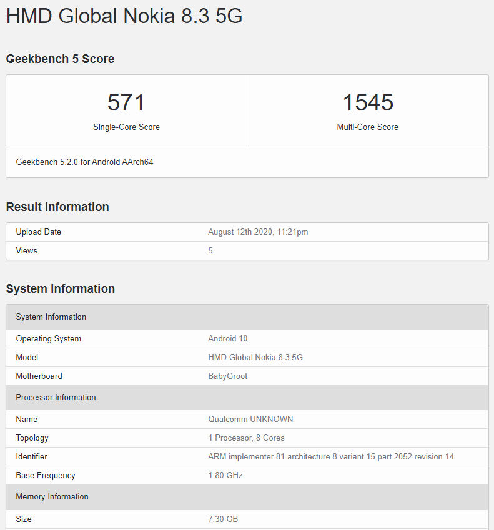Click the gray System Information table header row
This screenshot has height=530, width=494.
tap(247, 317)
